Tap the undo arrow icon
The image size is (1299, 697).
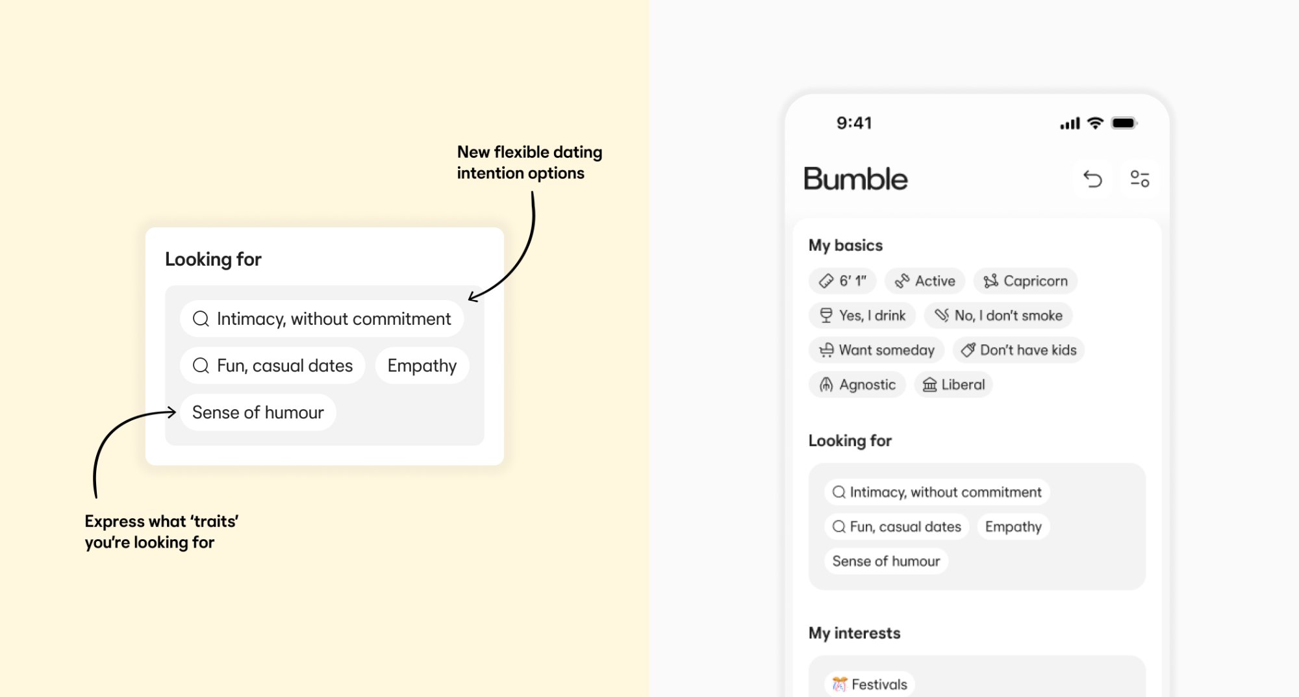pos(1092,179)
